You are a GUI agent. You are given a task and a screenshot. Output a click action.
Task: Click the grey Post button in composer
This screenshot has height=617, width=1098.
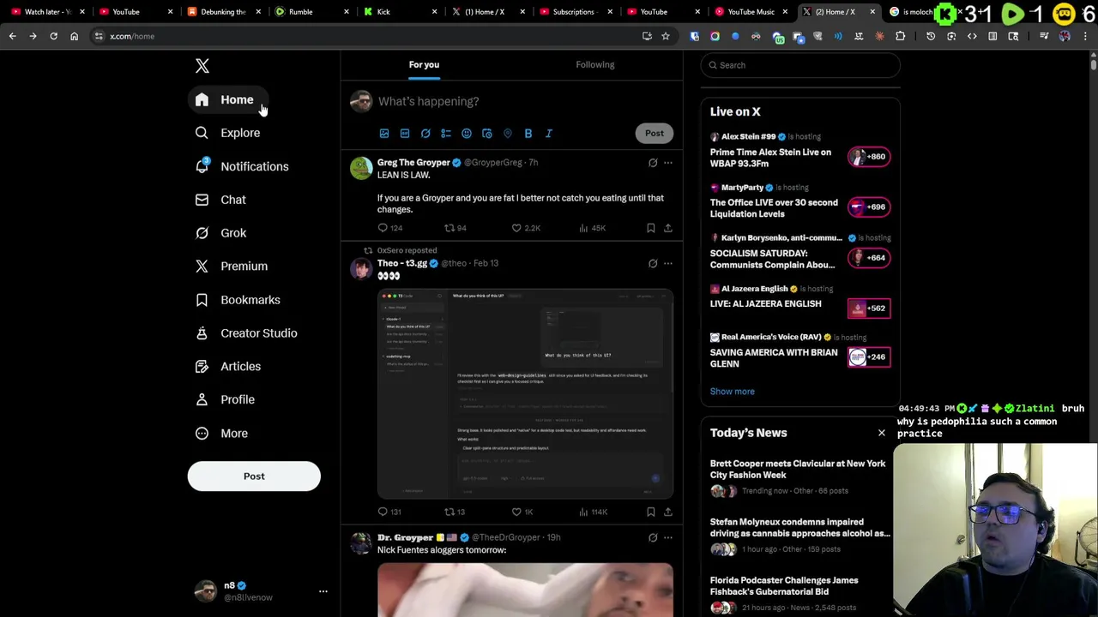(655, 133)
